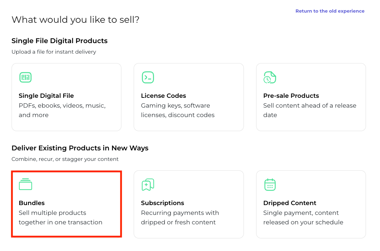Click the Subscriptions bookmark plus icon
Screen dimensions: 380x251
click(148, 185)
